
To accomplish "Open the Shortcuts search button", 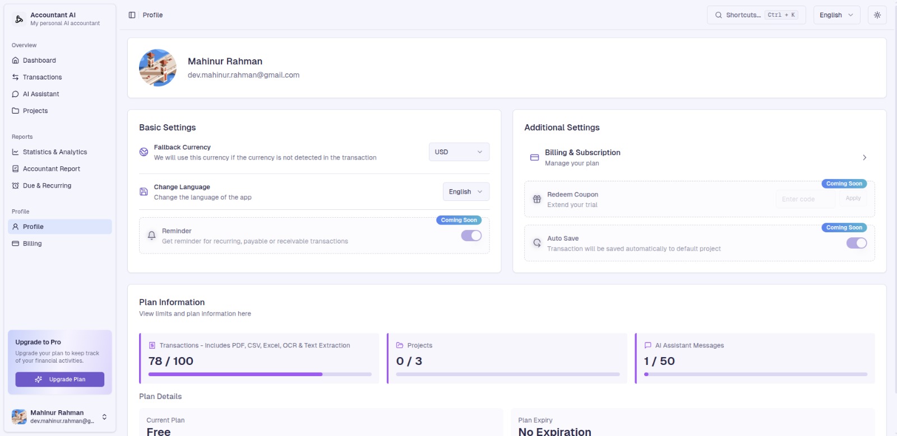I will tap(756, 15).
